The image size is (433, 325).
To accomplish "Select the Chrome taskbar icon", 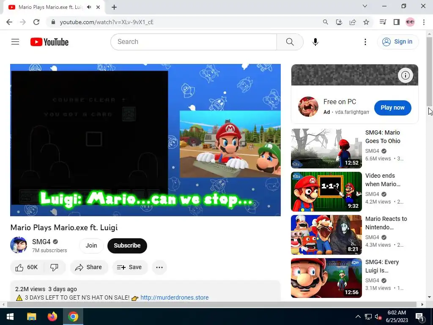I will coord(73,317).
